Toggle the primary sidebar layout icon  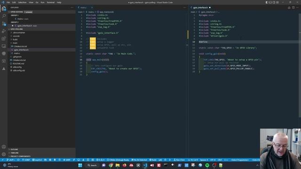[x=267, y=2]
